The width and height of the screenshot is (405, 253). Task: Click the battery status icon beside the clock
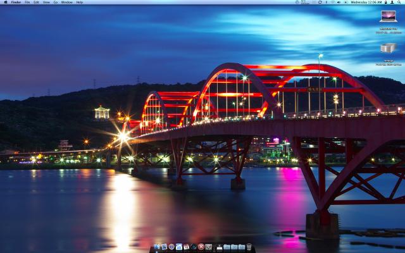click(346, 2)
